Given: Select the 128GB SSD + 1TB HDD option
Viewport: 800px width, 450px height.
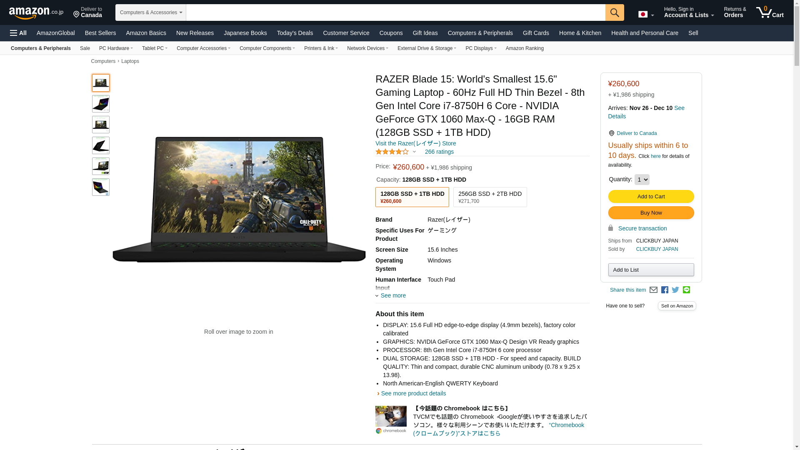Looking at the screenshot, I should [x=412, y=197].
